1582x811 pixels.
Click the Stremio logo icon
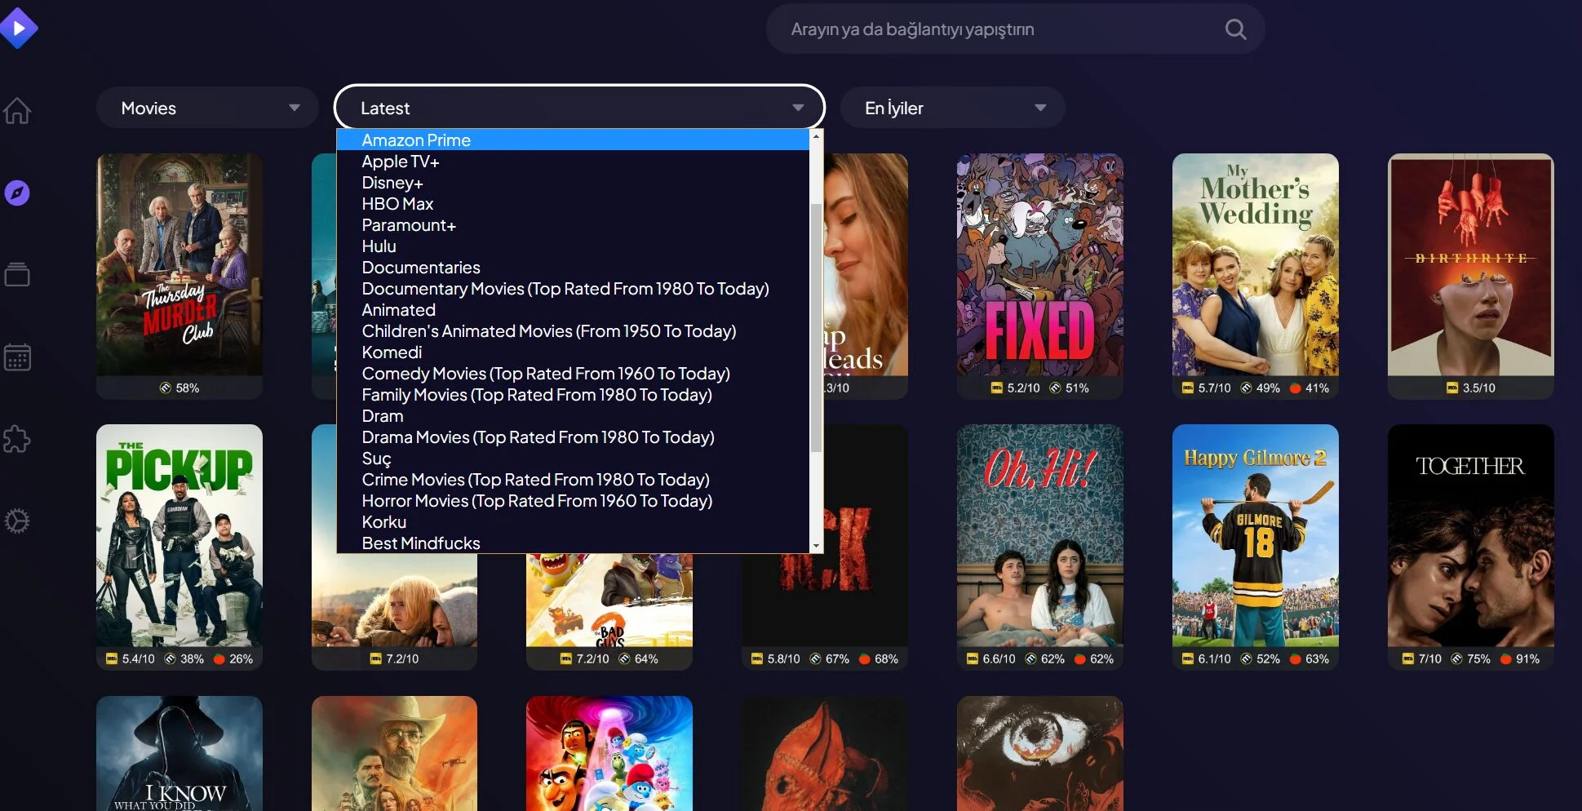[19, 29]
